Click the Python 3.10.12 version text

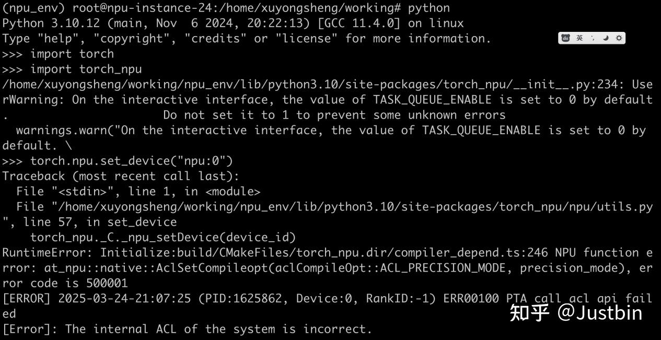tap(46, 23)
